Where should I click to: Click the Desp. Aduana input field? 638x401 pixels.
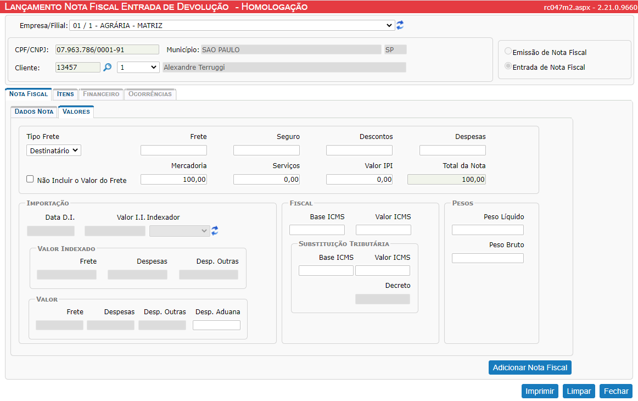(216, 325)
